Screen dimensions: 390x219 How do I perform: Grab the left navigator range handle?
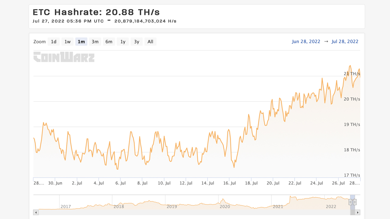[x=350, y=202]
